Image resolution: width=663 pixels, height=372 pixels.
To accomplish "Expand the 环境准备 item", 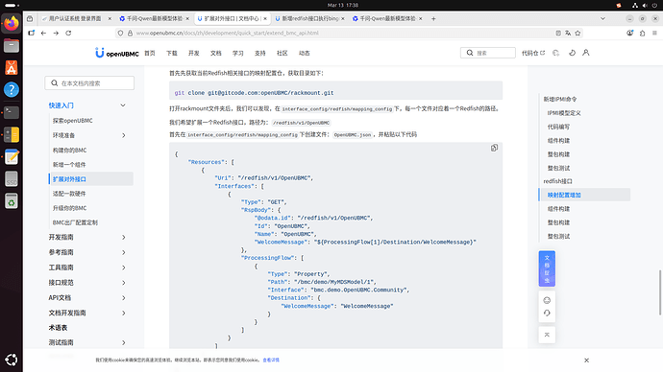I will [123, 135].
